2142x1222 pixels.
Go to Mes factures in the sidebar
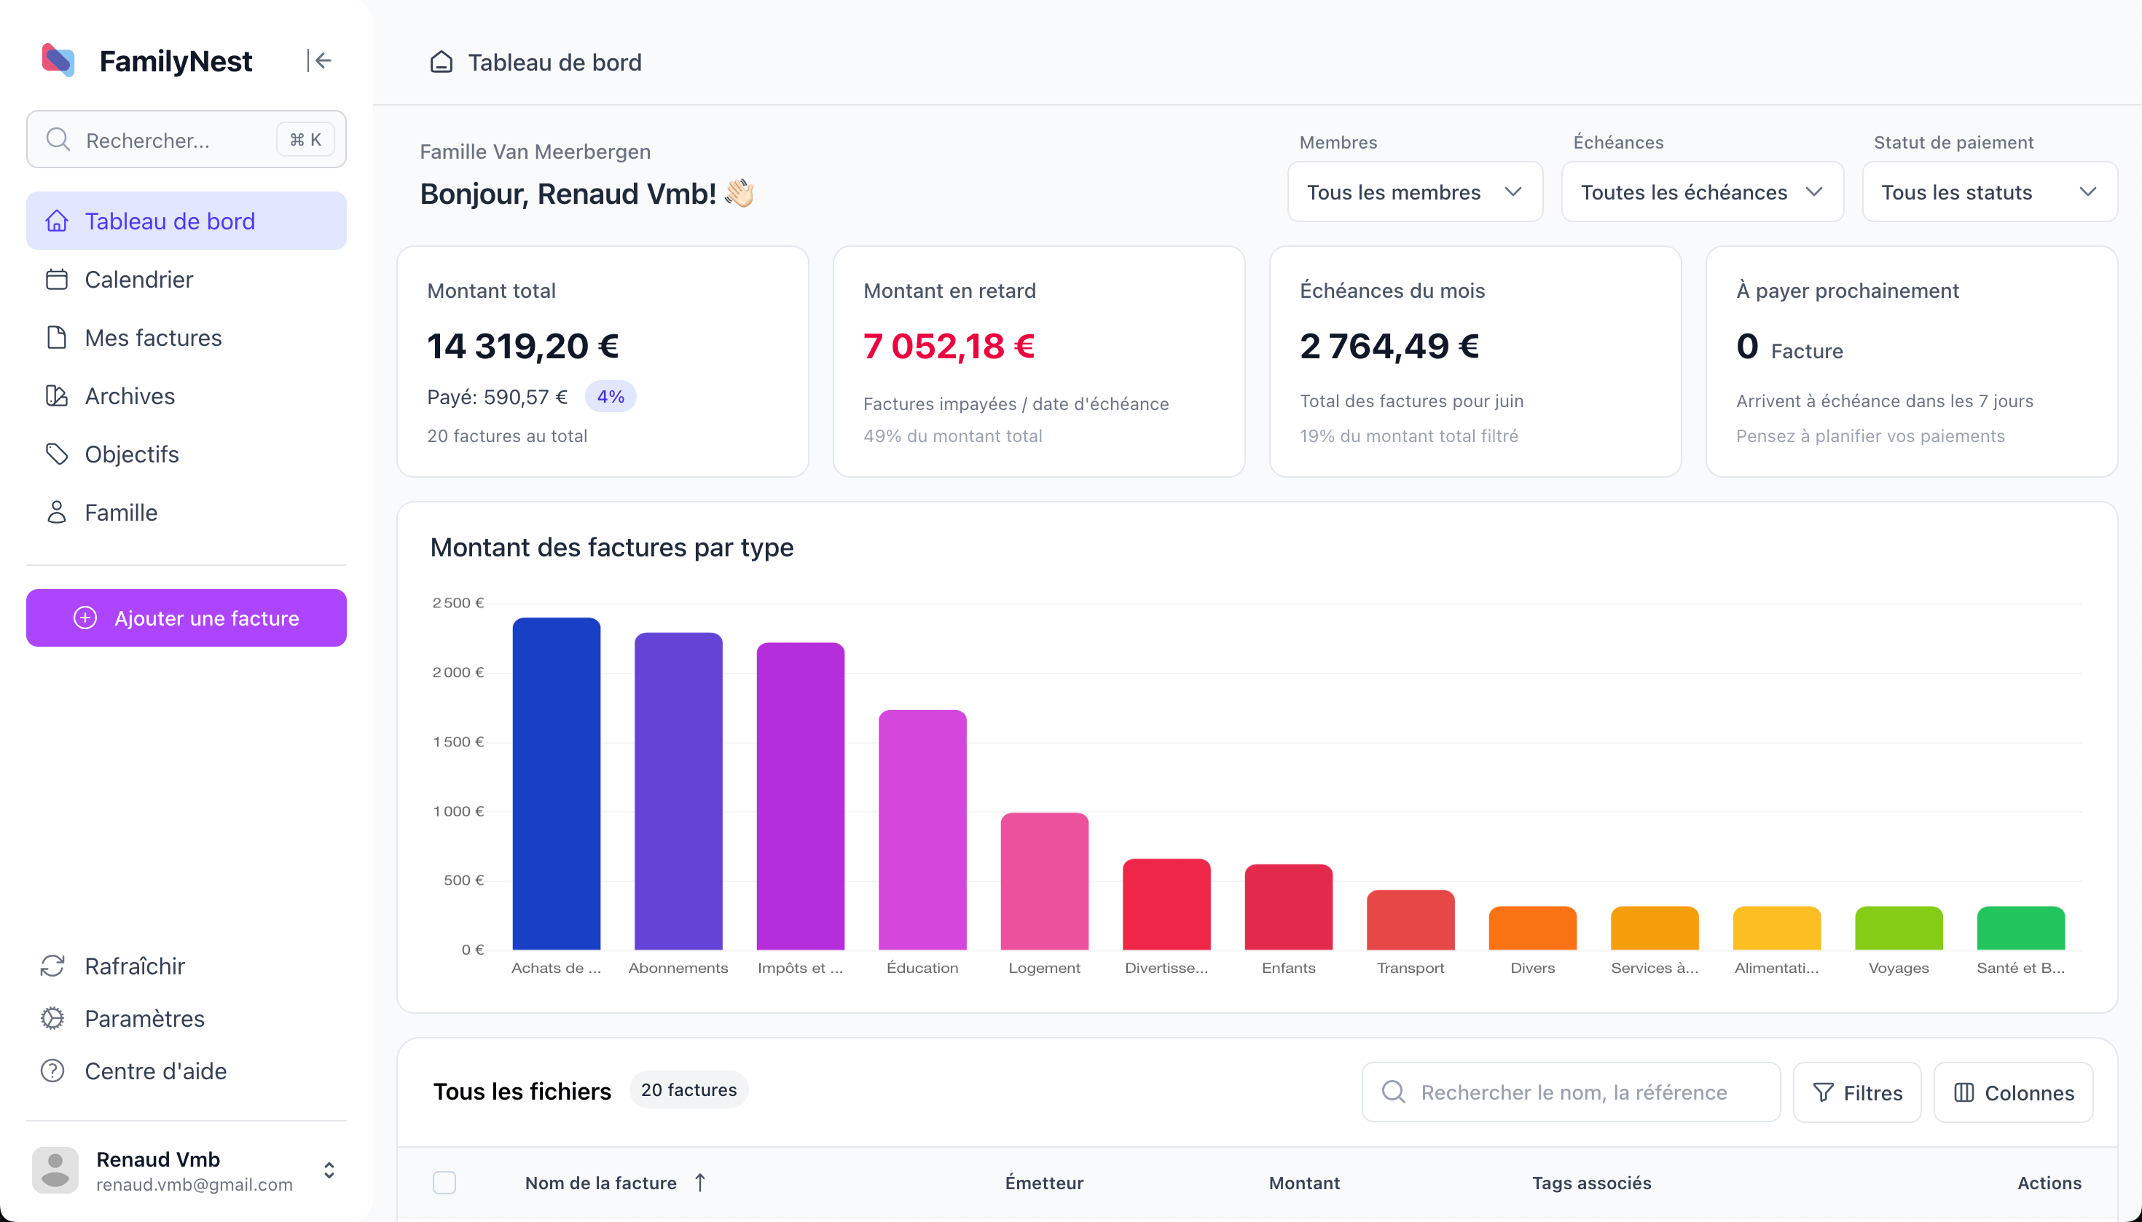[x=154, y=337]
